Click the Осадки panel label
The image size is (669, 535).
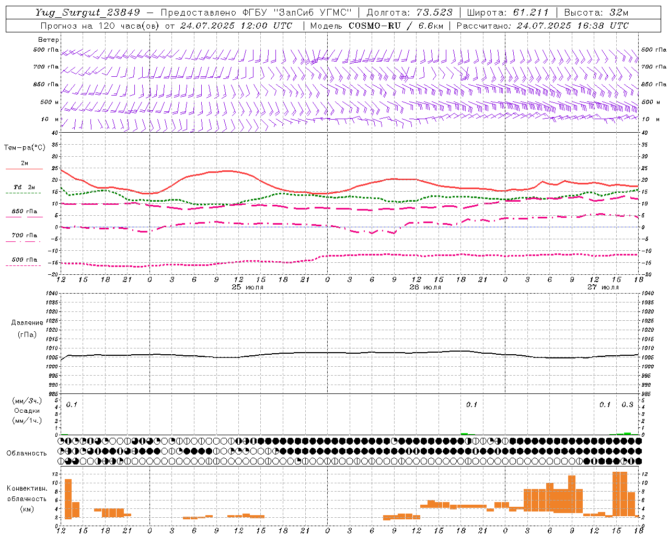pyautogui.click(x=27, y=411)
